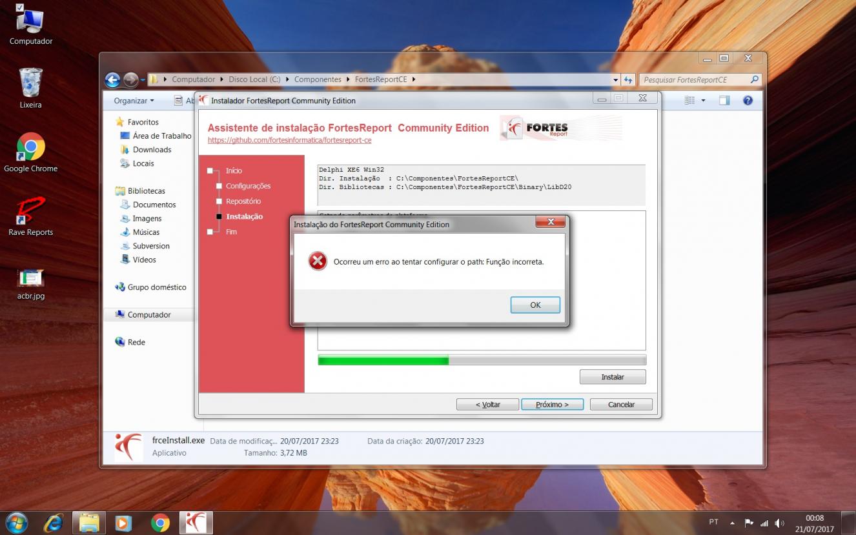Image resolution: width=856 pixels, height=535 pixels.
Task: Open Downloads in the navigation pane
Action: point(152,150)
